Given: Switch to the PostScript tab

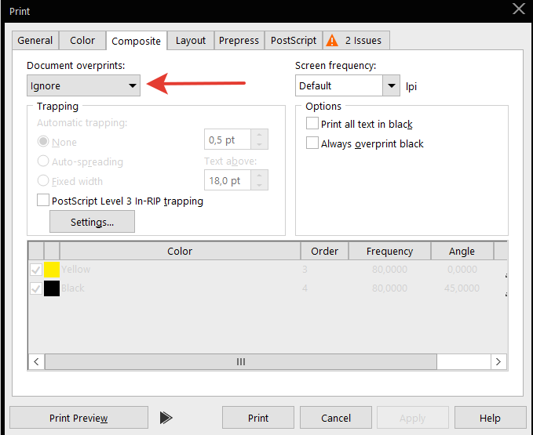Looking at the screenshot, I should tap(294, 41).
